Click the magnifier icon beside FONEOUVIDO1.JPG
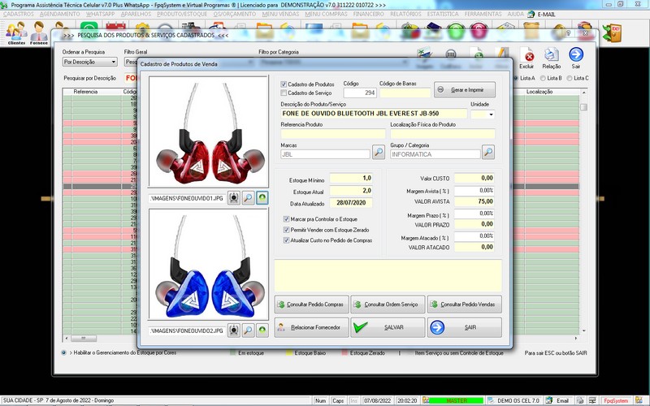 click(x=248, y=197)
